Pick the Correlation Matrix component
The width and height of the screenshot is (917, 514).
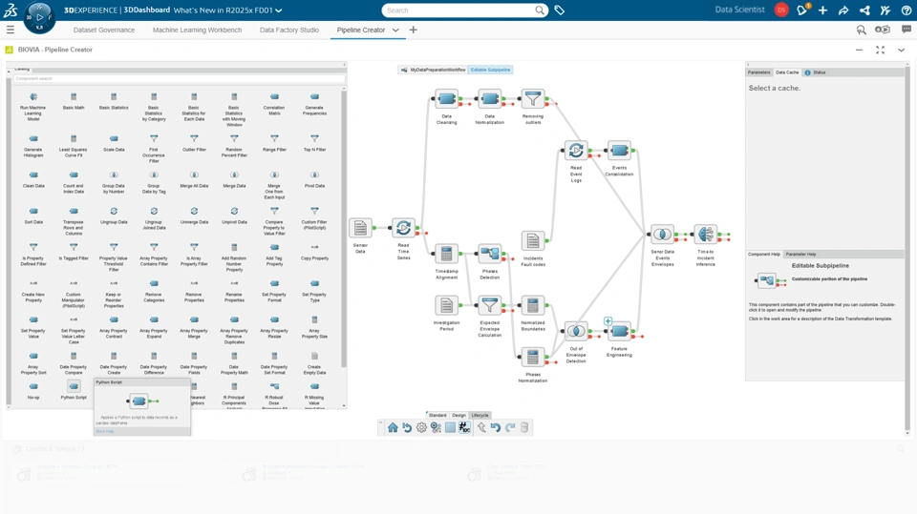coord(274,104)
